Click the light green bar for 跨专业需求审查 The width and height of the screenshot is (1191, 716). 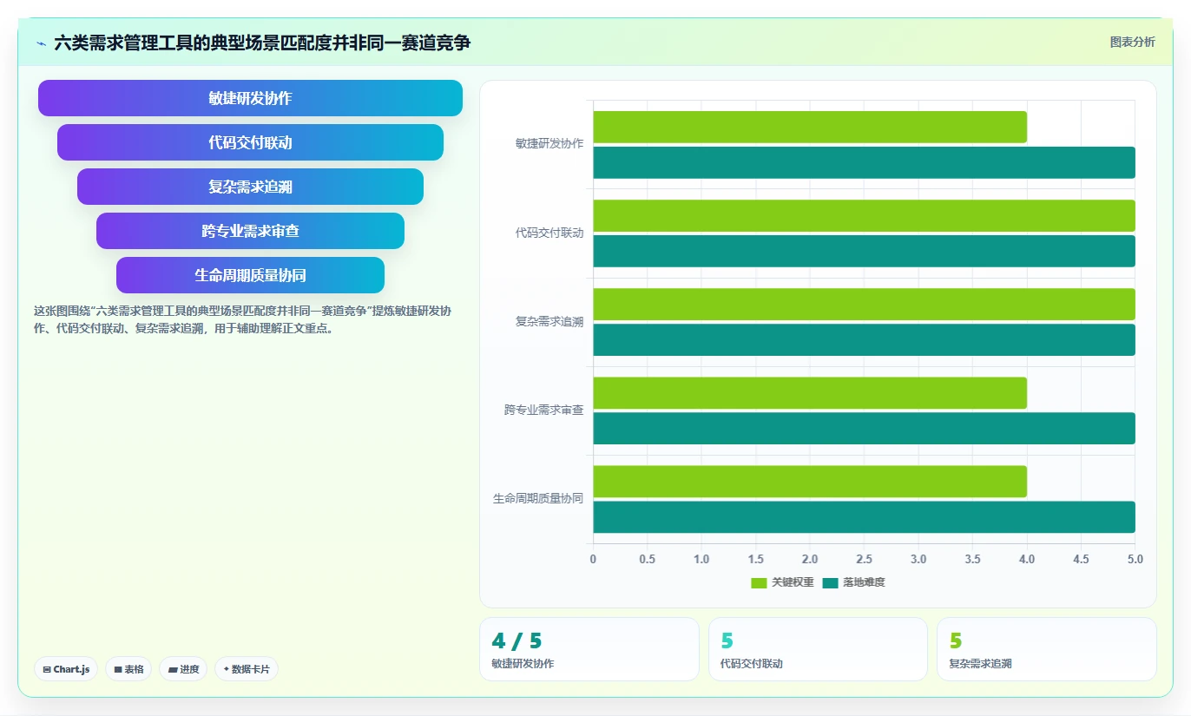click(x=810, y=393)
